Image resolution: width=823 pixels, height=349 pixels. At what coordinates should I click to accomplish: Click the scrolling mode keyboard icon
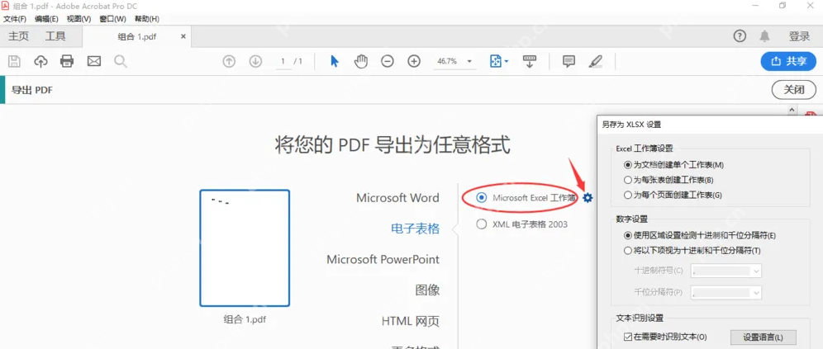(529, 61)
